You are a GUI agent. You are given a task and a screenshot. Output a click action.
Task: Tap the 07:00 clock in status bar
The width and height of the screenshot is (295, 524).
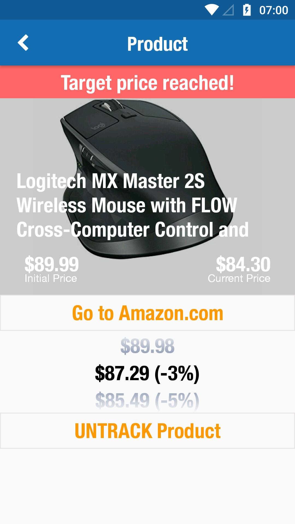(273, 10)
